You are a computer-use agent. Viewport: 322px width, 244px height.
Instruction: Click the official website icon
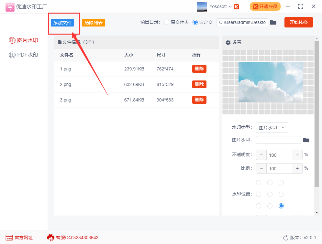9,238
